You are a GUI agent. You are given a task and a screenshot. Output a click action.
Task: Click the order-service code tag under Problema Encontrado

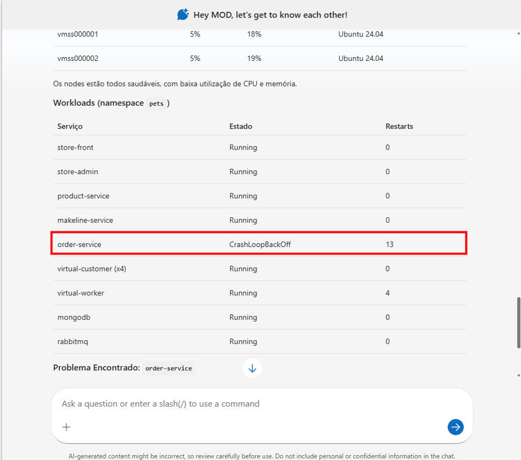168,368
